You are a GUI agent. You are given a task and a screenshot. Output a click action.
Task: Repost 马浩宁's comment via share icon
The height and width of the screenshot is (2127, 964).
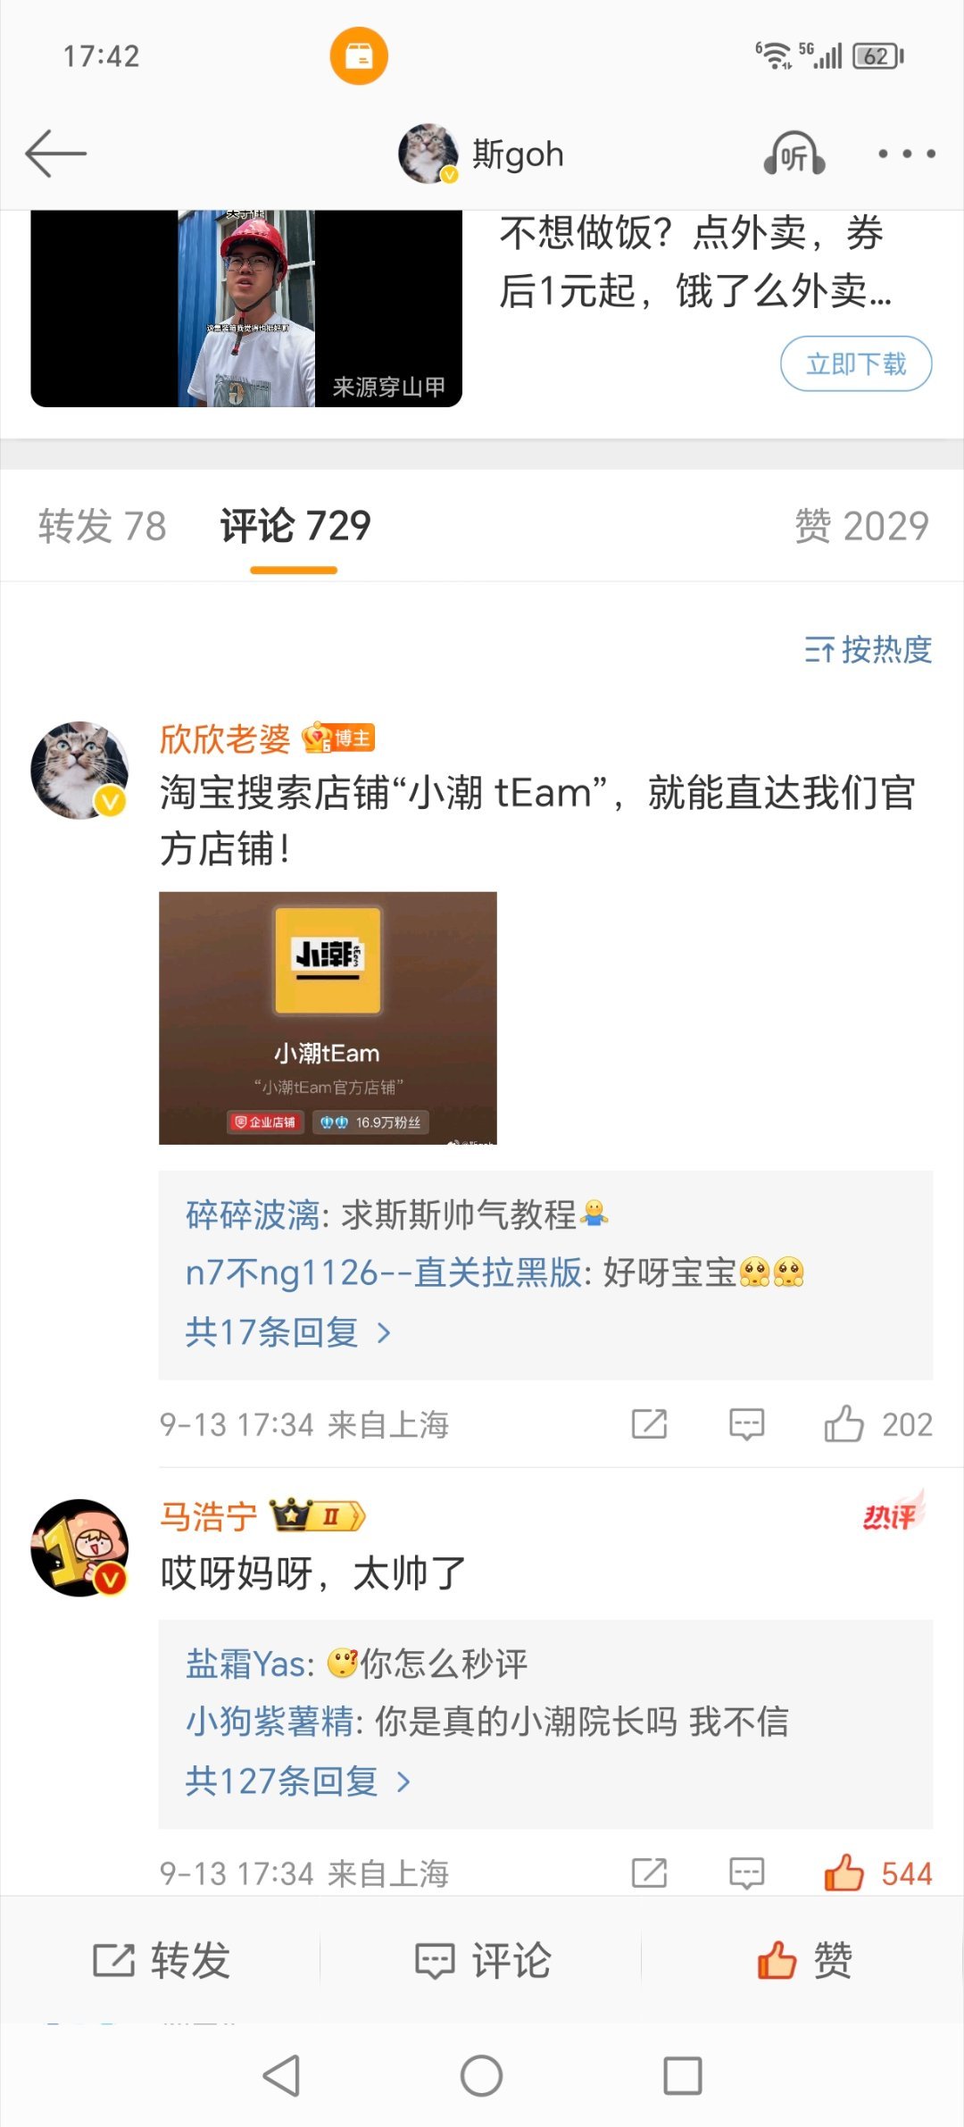(x=649, y=1873)
